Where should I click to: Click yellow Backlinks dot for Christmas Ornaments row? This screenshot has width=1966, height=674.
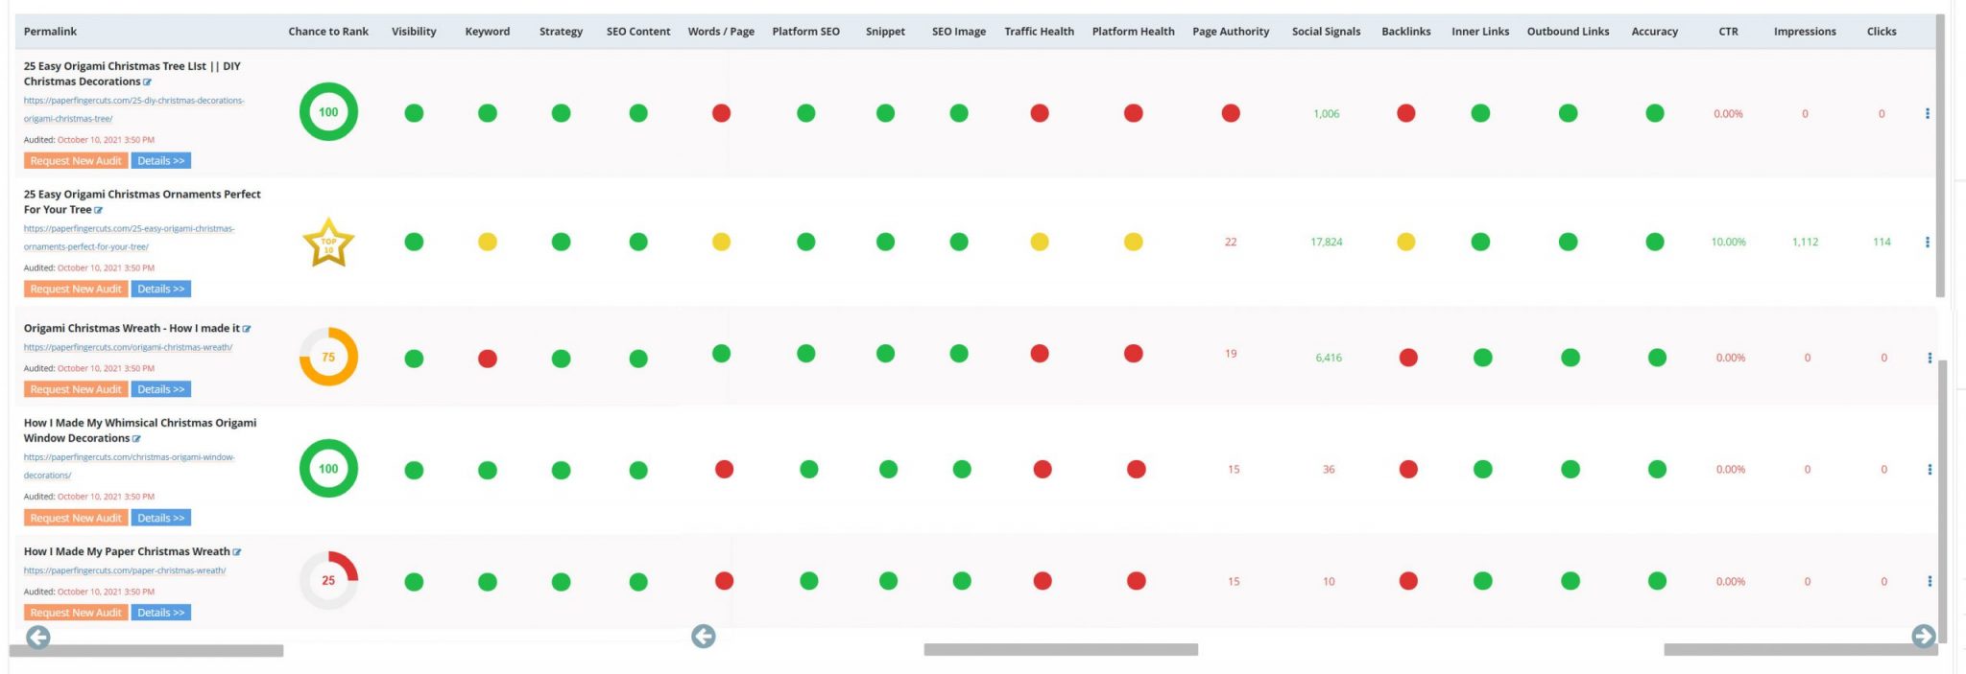click(x=1406, y=242)
